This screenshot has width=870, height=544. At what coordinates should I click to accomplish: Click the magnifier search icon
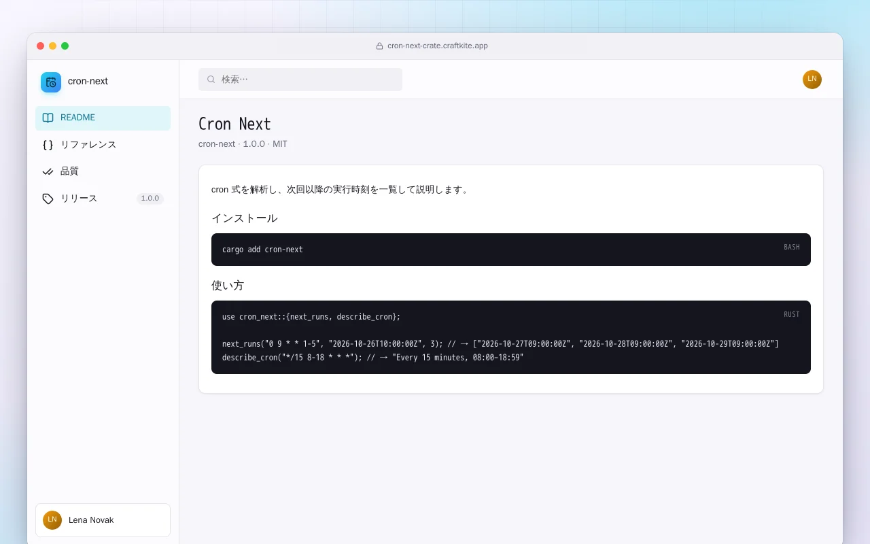click(211, 80)
